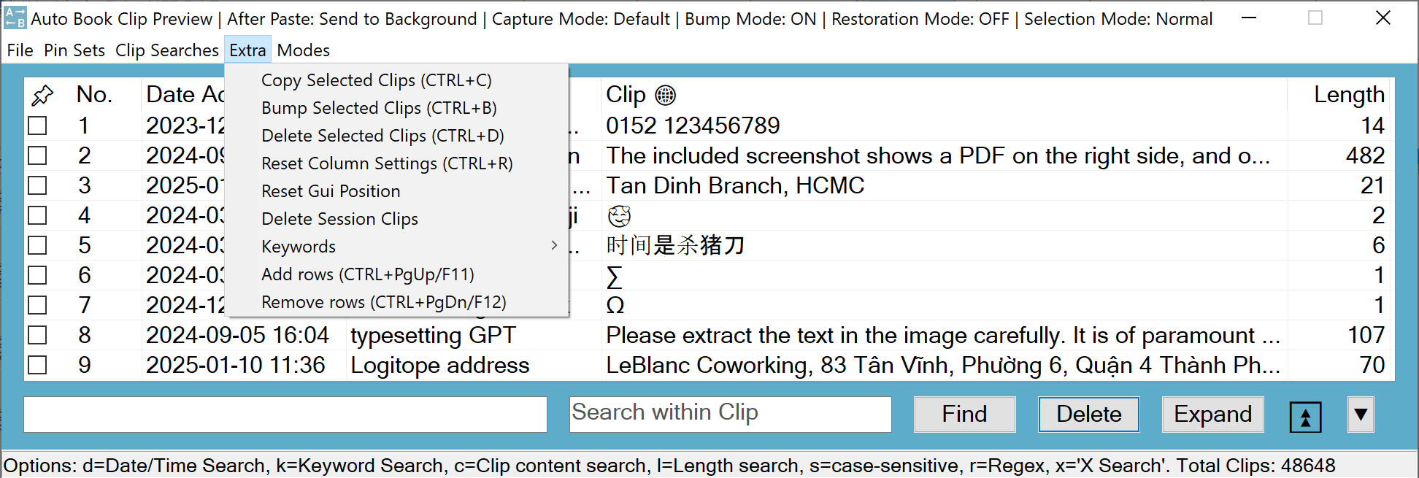The width and height of the screenshot is (1419, 478).
Task: Sort by the Length column header
Action: (x=1348, y=95)
